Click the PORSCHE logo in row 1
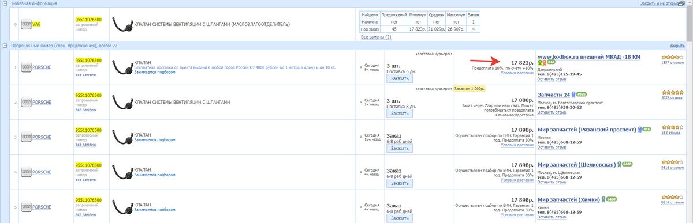Screen dimensions: 693x223 pos(26,67)
